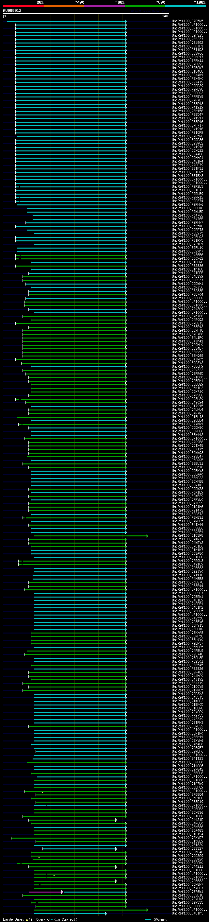Select the UniRef100_C4JR05 label
This screenshot has height=922, width=209.
187,359
